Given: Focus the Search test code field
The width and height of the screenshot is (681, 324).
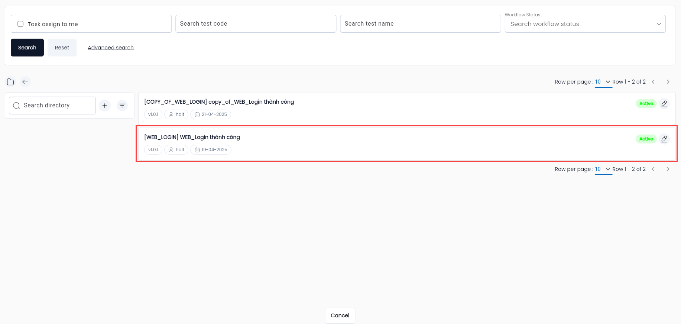Looking at the screenshot, I should [x=256, y=24].
